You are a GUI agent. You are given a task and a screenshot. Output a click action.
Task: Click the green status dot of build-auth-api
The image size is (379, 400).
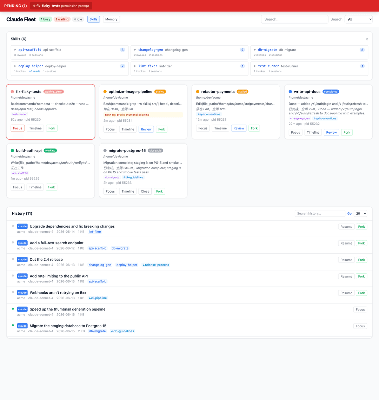click(13, 151)
